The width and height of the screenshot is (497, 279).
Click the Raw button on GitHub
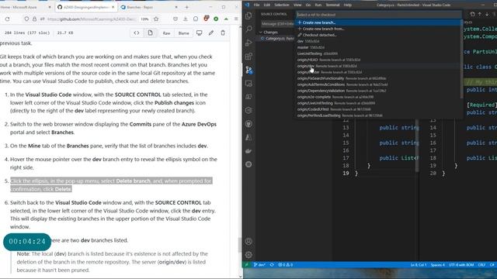coord(166,33)
